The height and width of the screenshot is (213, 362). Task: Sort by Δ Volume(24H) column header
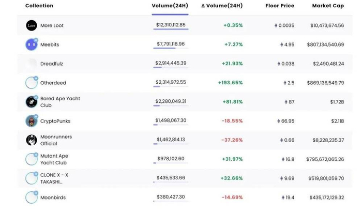(x=221, y=6)
